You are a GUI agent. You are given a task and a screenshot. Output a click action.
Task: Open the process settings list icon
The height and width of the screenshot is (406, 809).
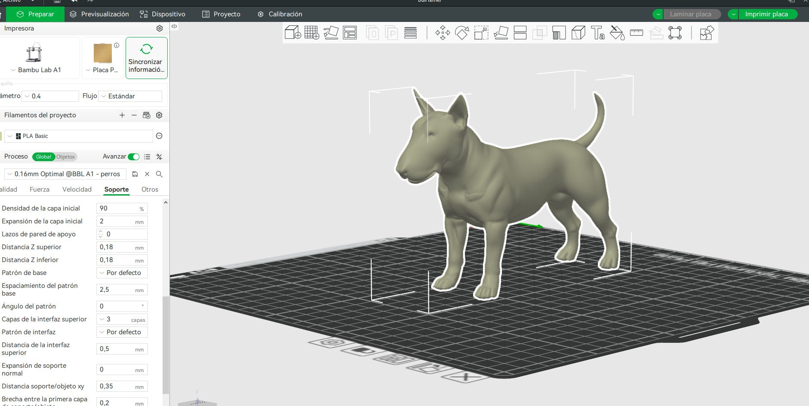147,157
